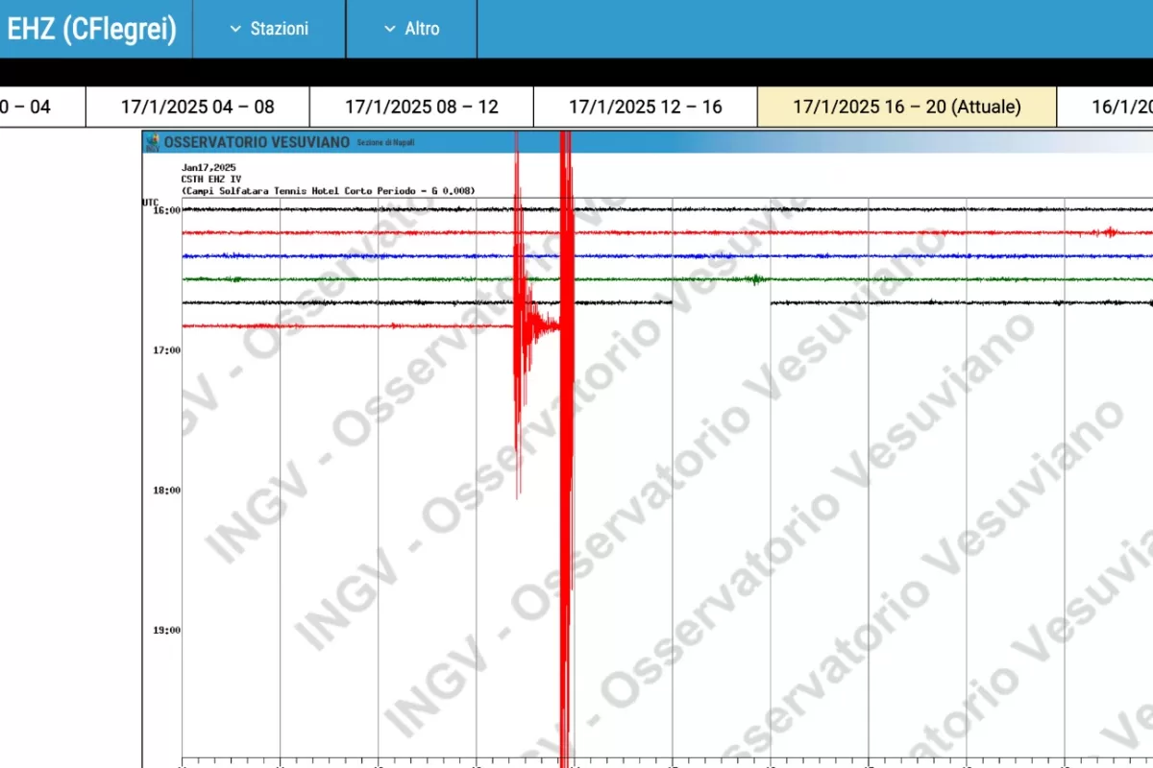1153x768 pixels.
Task: Open the partially visible 0 – 04 tab
Action: 29,107
